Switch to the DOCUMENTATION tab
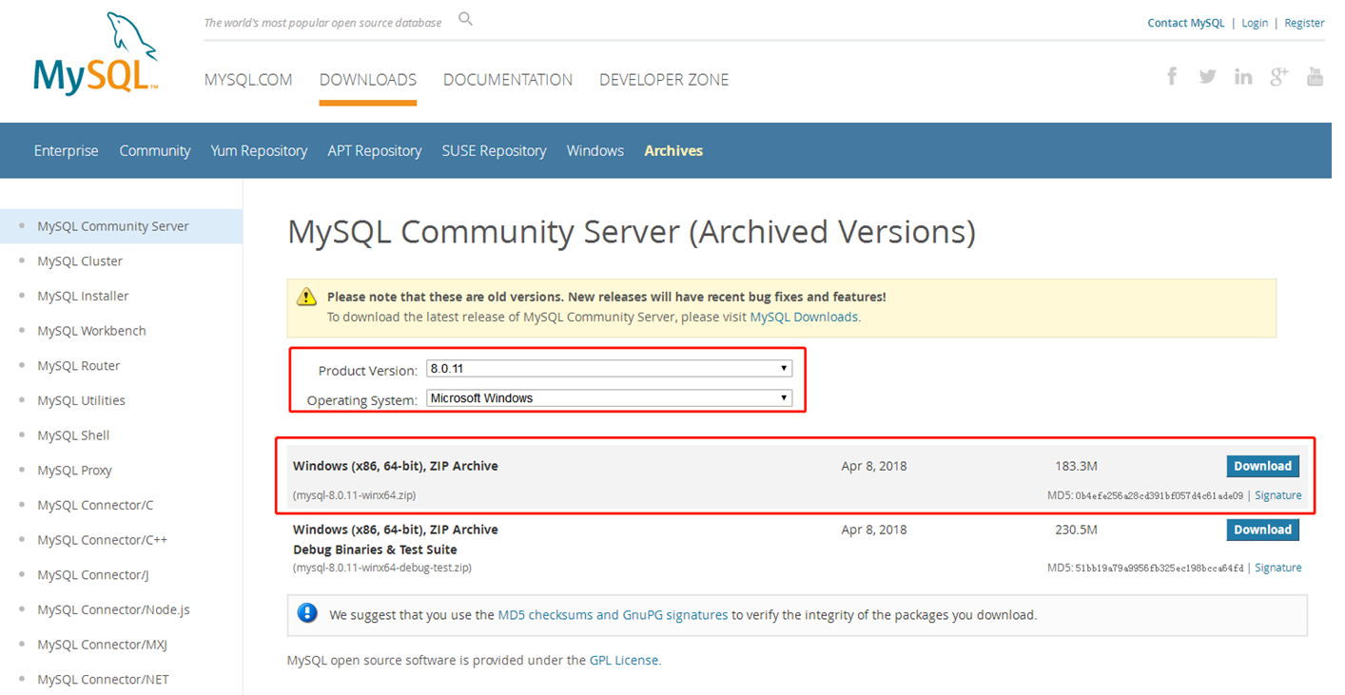 pos(508,80)
